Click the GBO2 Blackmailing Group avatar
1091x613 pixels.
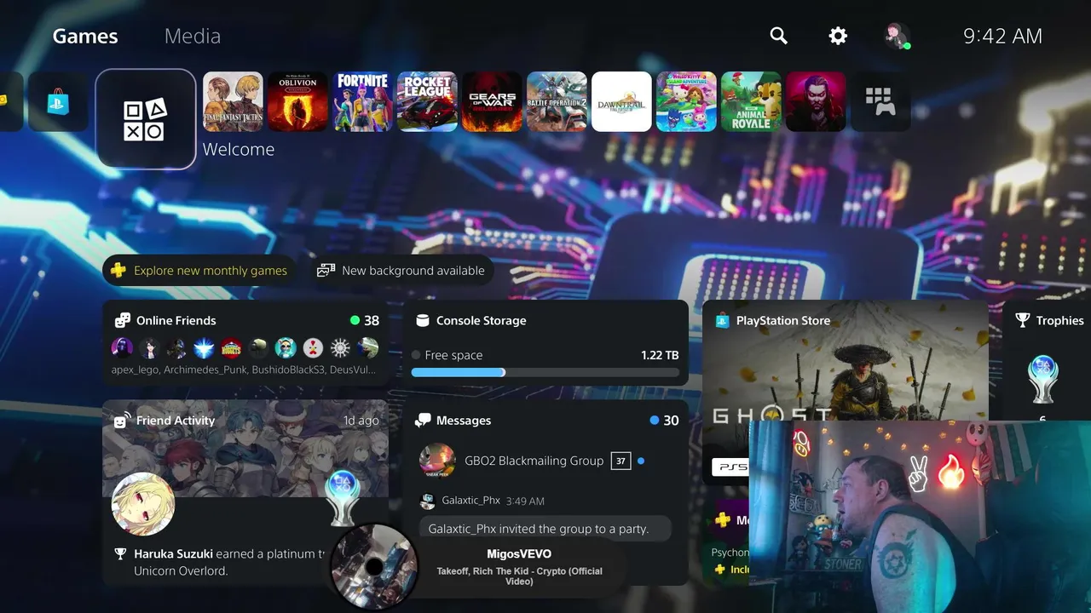437,461
